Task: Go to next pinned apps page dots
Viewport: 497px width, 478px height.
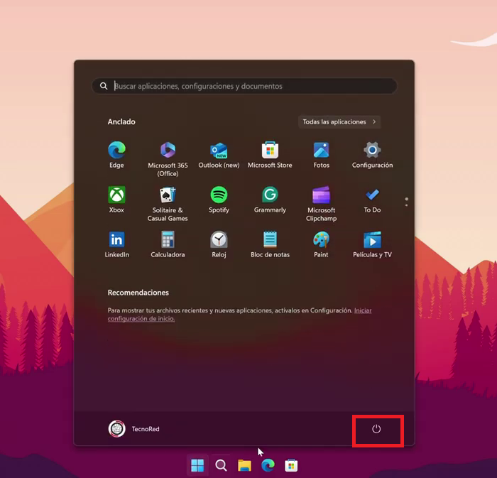Action: point(406,202)
